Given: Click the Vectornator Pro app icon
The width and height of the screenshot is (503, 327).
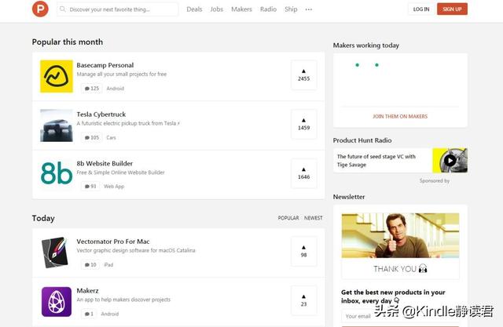Looking at the screenshot, I should (57, 253).
